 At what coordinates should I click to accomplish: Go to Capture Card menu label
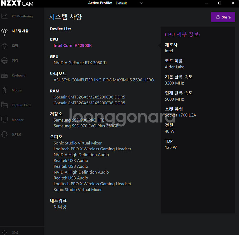point(21,105)
